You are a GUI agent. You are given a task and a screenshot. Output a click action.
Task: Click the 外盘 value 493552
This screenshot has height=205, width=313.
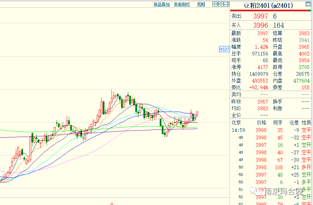[260, 81]
